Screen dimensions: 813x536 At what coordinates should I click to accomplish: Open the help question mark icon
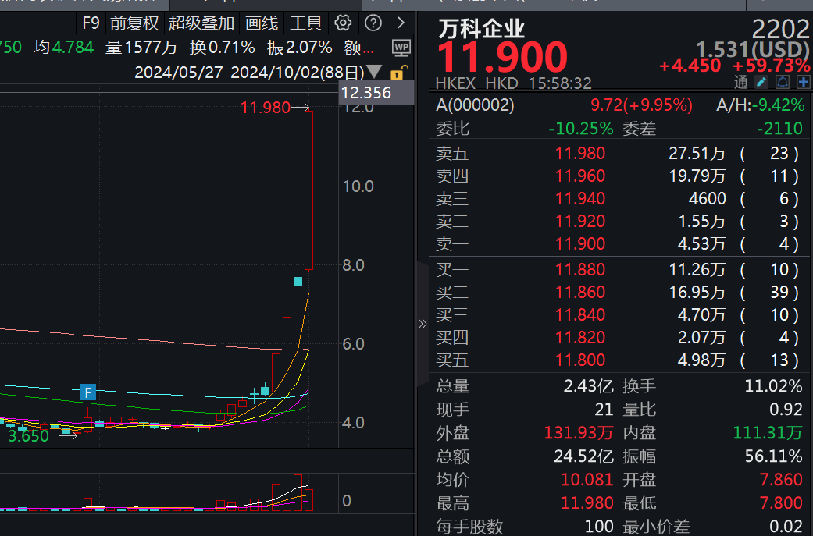pyautogui.click(x=373, y=23)
